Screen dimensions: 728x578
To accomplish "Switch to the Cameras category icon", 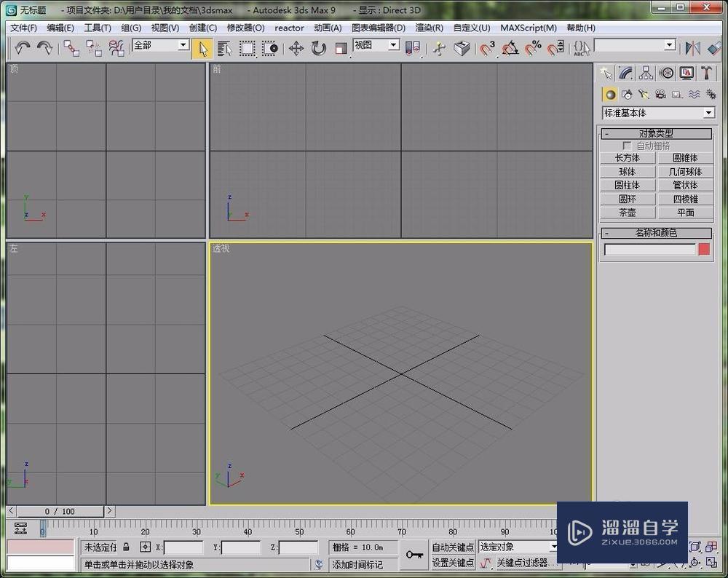I will [660, 95].
